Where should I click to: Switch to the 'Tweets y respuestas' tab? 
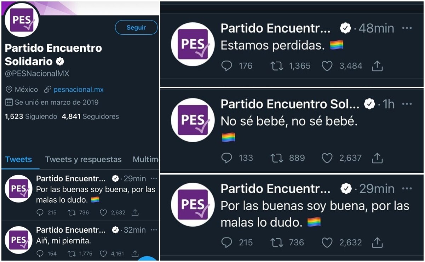[x=83, y=160]
